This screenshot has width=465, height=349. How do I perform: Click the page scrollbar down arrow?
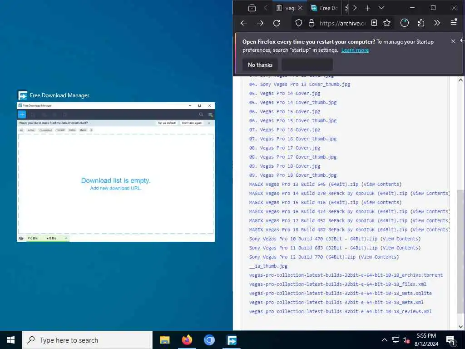[460, 327]
